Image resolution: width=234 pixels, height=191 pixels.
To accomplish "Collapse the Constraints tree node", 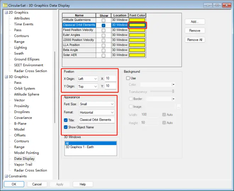I will tap(6, 176).
